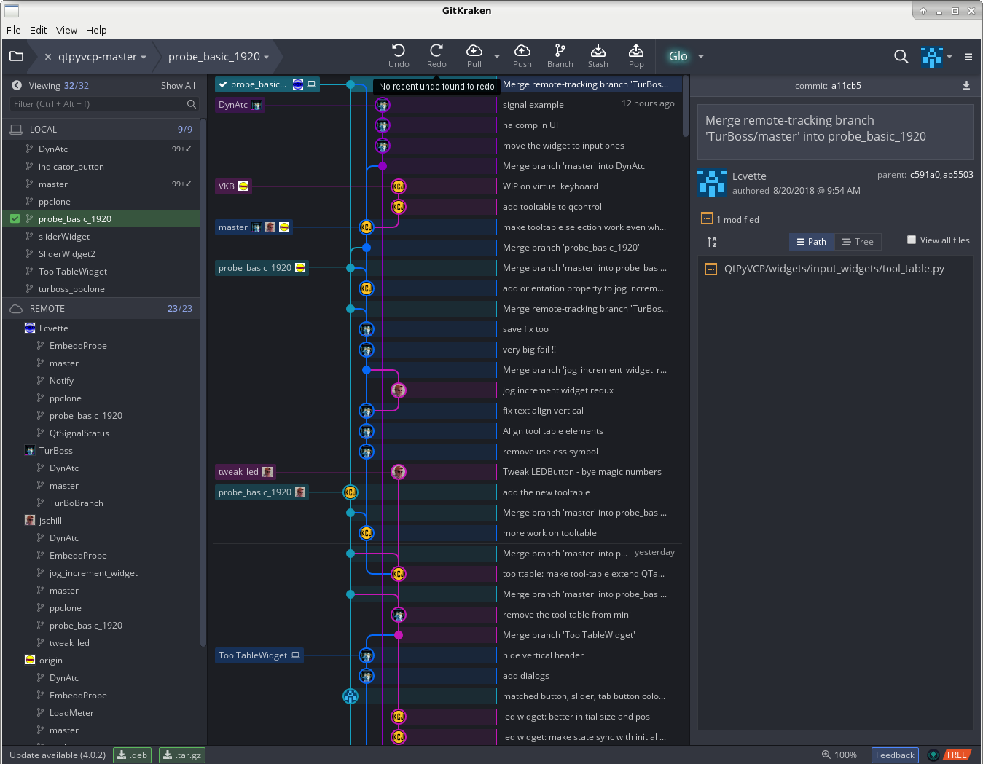Click the commit node on 'make tooltable selection' row

pos(367,227)
